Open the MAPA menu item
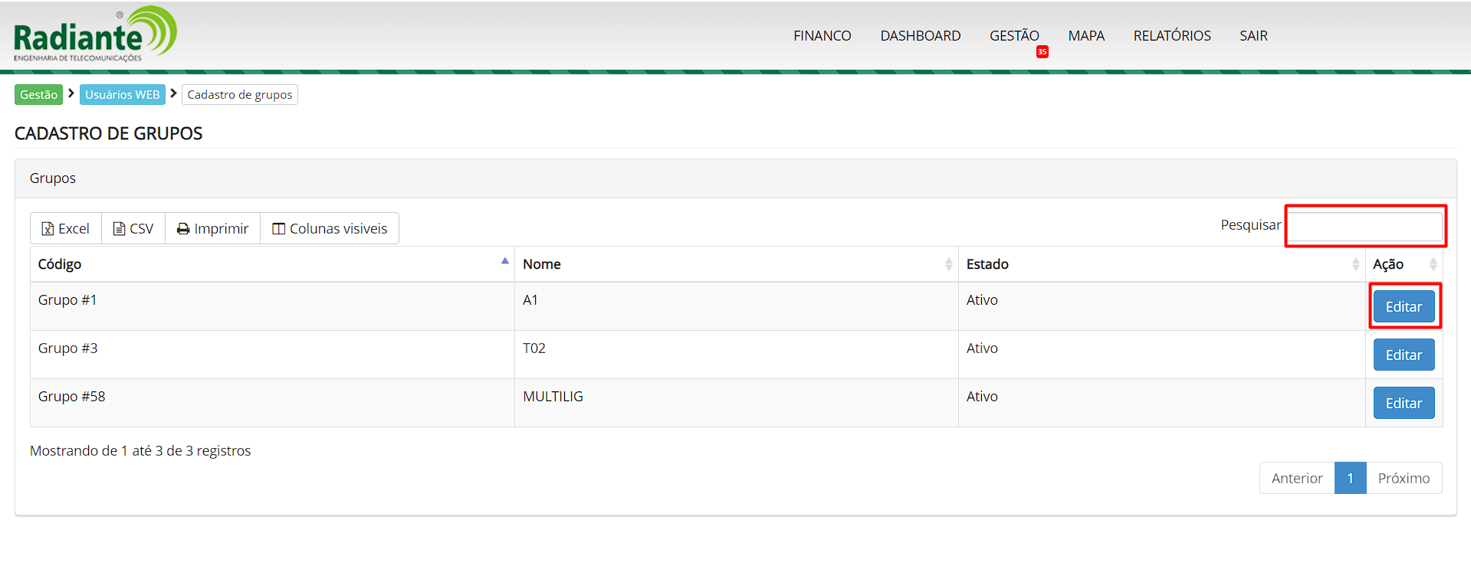1471x569 pixels. pos(1085,36)
